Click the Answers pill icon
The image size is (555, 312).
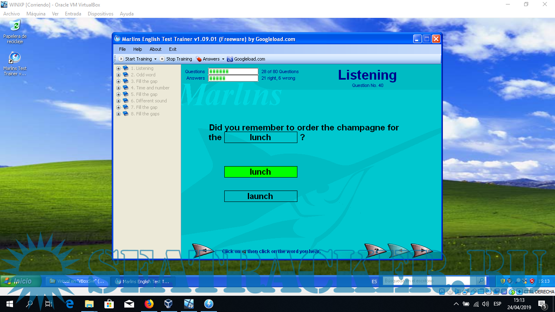pos(199,59)
